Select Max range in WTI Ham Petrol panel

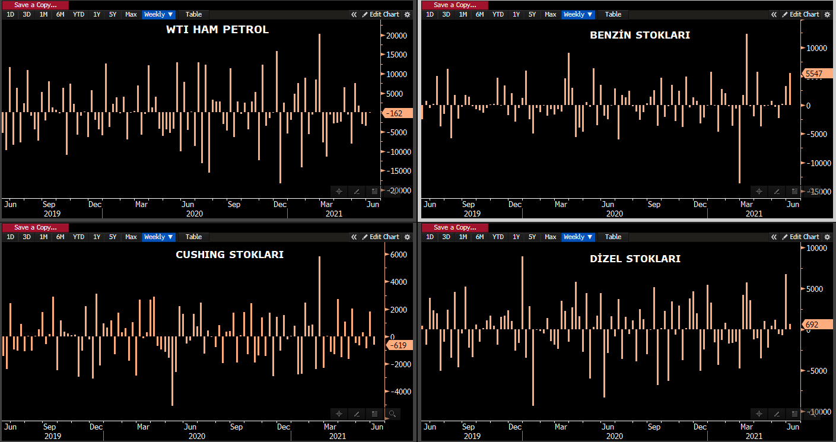pyautogui.click(x=131, y=14)
